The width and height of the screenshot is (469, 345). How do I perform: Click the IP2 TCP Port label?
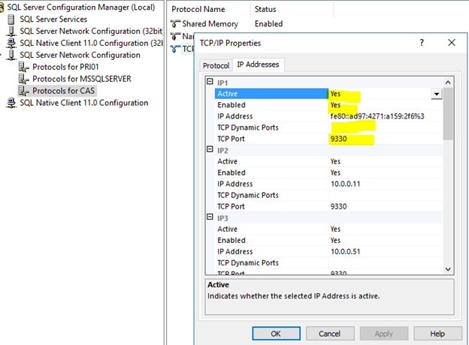[x=231, y=206]
